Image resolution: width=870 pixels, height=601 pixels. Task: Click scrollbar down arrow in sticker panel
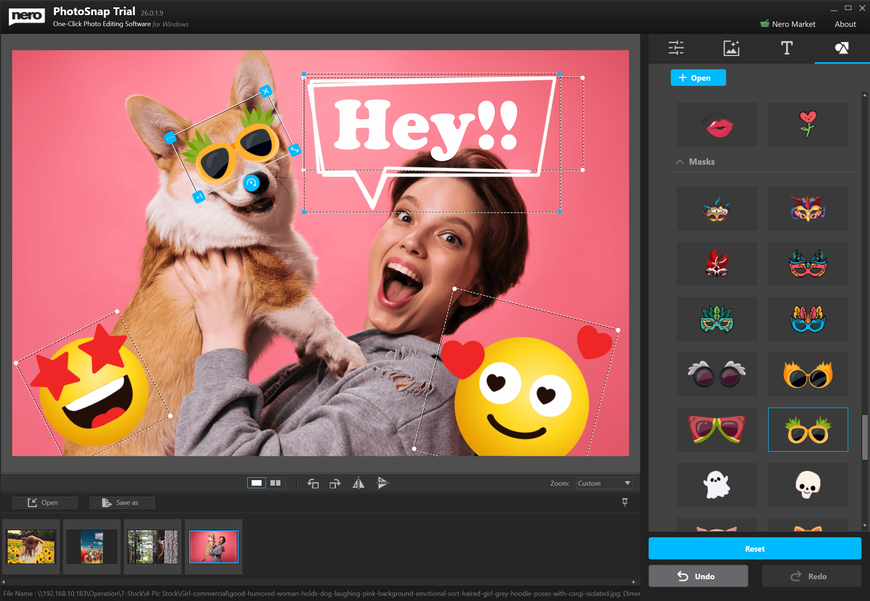864,526
